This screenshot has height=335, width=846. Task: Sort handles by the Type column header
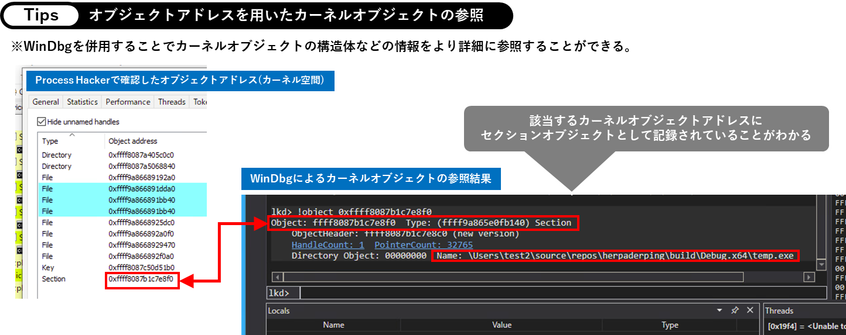click(50, 141)
